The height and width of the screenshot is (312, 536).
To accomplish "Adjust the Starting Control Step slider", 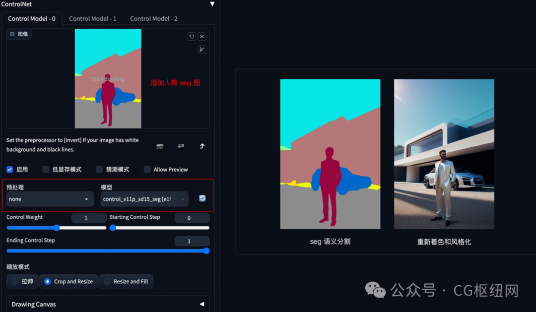I will click(159, 228).
